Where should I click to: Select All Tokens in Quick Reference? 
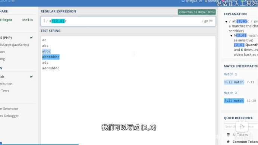(x=240, y=135)
